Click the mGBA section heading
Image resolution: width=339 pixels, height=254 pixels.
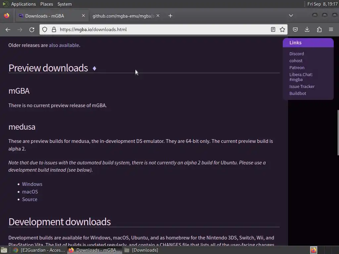19,91
